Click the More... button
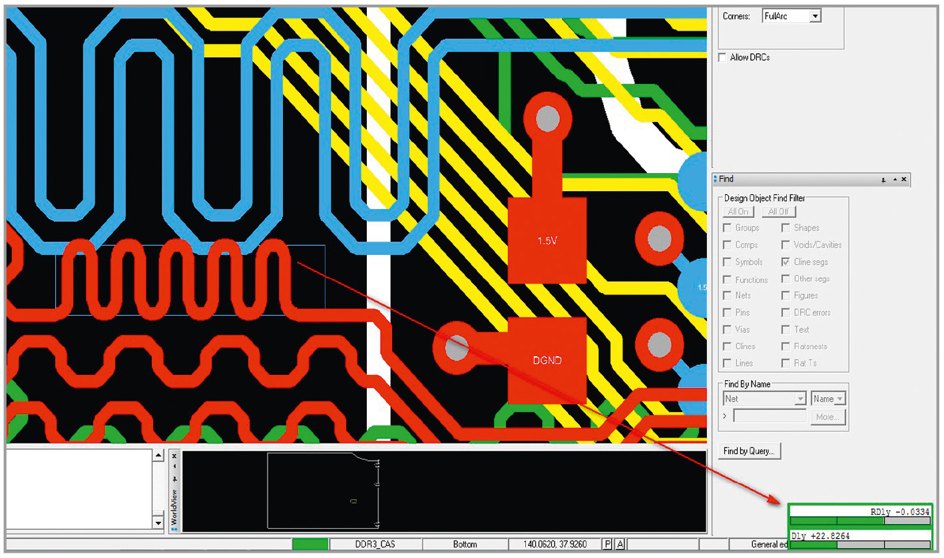The image size is (944, 558). 828,418
